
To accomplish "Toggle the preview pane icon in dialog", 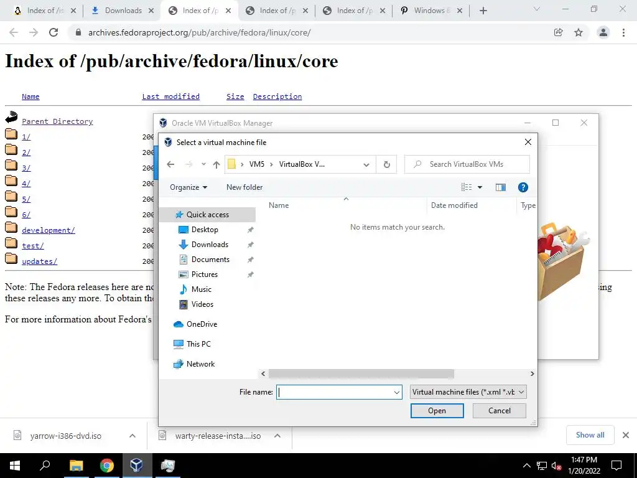I will coord(501,187).
